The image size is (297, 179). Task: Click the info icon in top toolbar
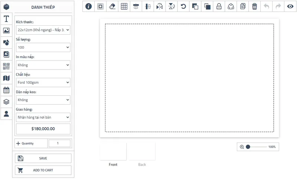88,6
